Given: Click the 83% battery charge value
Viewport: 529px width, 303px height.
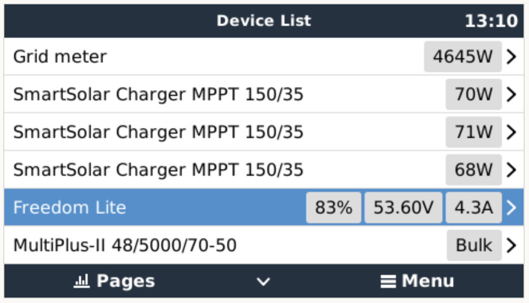Looking at the screenshot, I should point(333,208).
